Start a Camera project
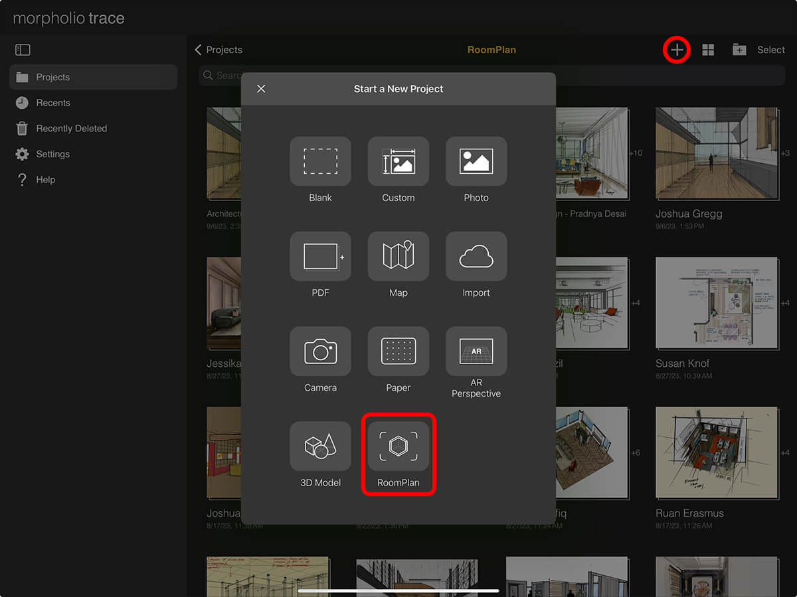The width and height of the screenshot is (797, 597). point(320,351)
